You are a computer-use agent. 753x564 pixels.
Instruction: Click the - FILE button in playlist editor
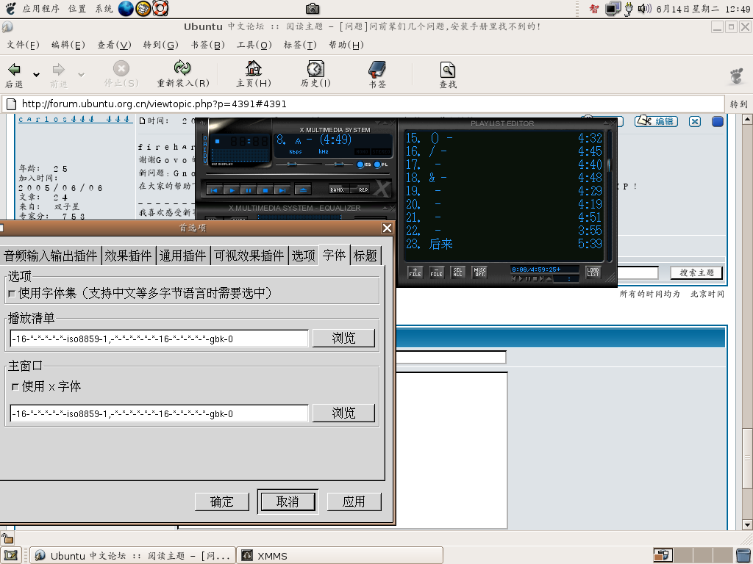pyautogui.click(x=436, y=272)
